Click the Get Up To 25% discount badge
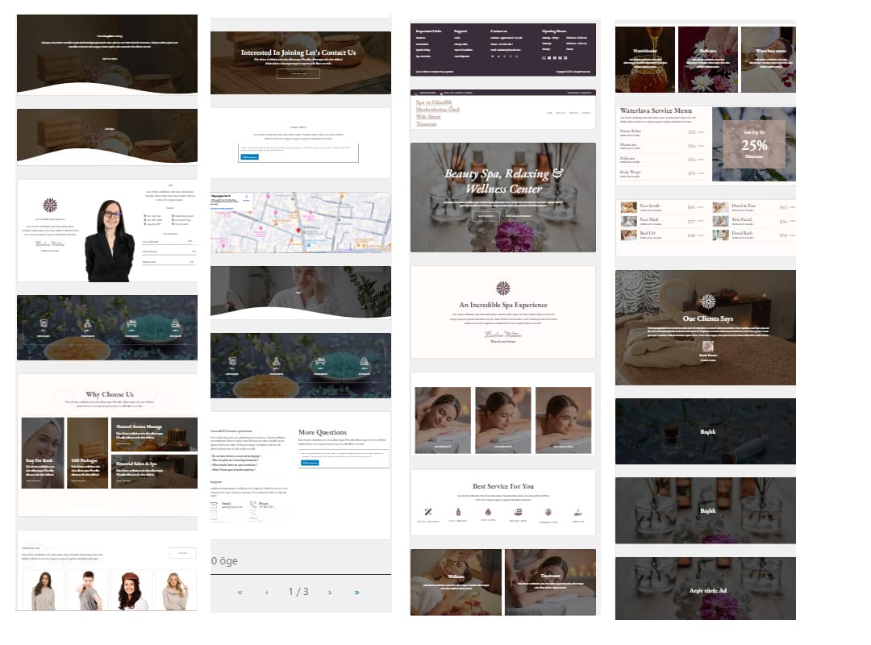Viewport: 871px width, 645px height. pos(753,145)
